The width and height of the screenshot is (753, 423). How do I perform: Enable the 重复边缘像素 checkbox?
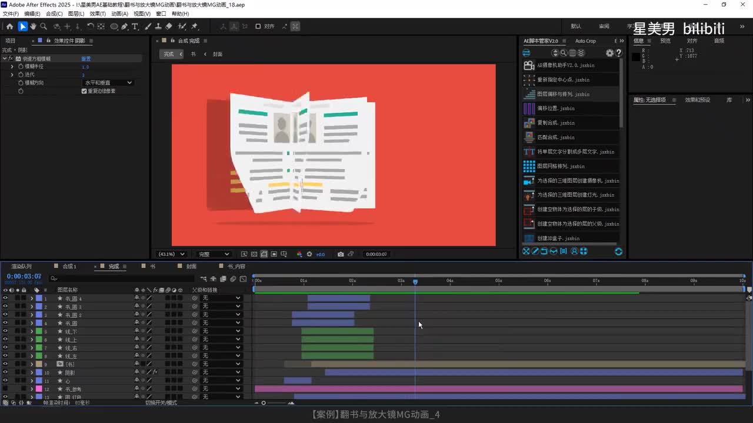click(x=84, y=91)
